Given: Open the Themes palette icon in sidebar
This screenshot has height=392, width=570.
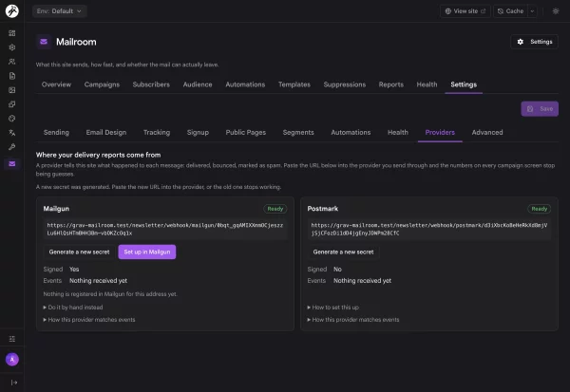Looking at the screenshot, I should coord(12,119).
